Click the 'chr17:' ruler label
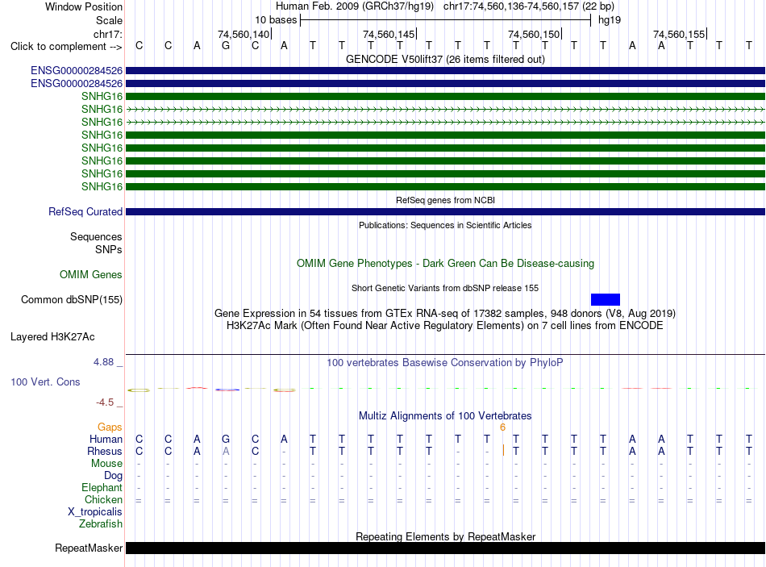This screenshot has height=567, width=766. point(107,34)
